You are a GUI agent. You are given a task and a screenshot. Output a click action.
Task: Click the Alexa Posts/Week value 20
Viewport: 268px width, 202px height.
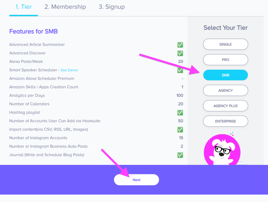click(181, 61)
